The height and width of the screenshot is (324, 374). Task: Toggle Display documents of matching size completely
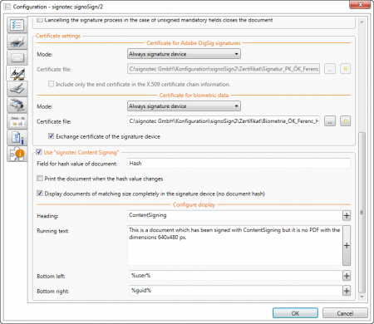40,194
